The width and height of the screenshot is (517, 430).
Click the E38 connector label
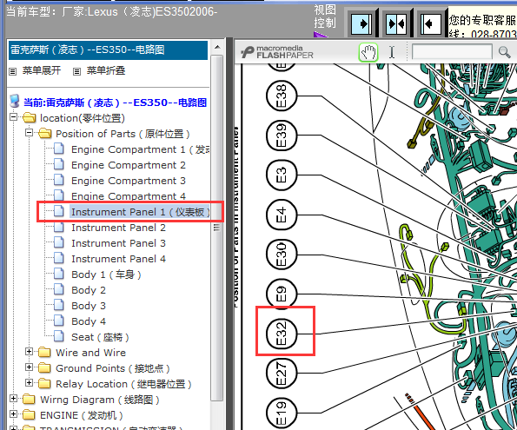pyautogui.click(x=282, y=96)
